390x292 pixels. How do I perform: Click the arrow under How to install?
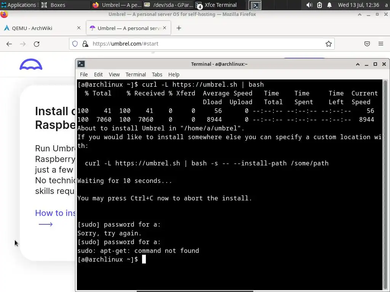(x=46, y=224)
